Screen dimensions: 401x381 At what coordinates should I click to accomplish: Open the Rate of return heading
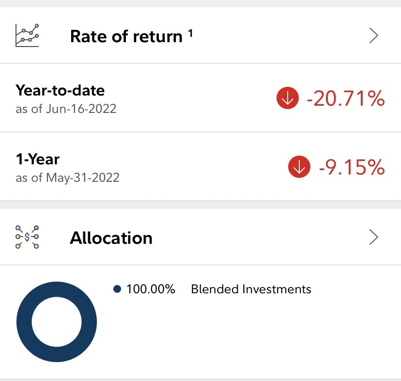pyautogui.click(x=126, y=36)
